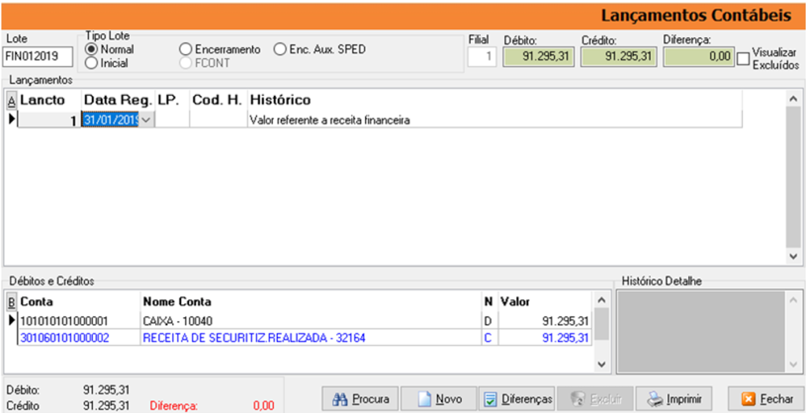The width and height of the screenshot is (806, 413).
Task: Choose the Encerramento radio option
Action: pyautogui.click(x=185, y=50)
